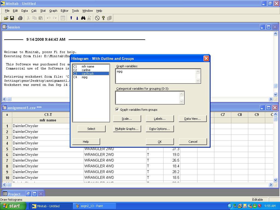Click the Print Window printer icon
The width and height of the screenshot is (280, 210).
click(x=20, y=18)
